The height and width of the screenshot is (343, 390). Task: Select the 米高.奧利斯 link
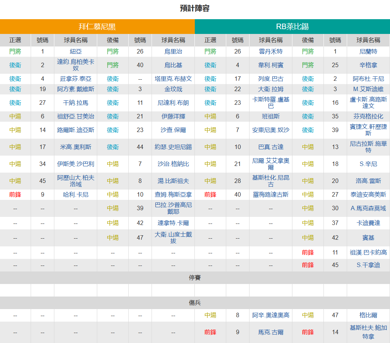click(76, 147)
